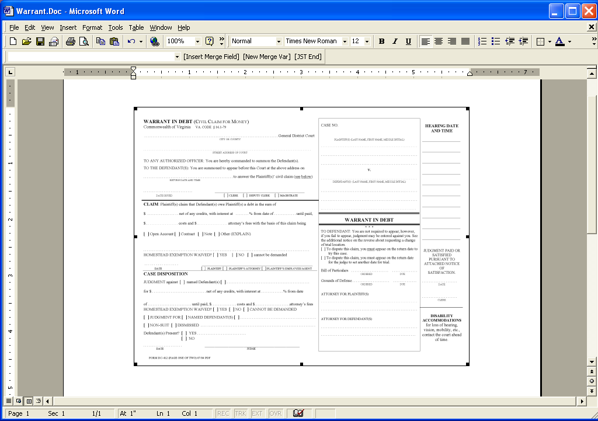Open the Table menu
Image resolution: width=598 pixels, height=421 pixels.
click(x=136, y=27)
